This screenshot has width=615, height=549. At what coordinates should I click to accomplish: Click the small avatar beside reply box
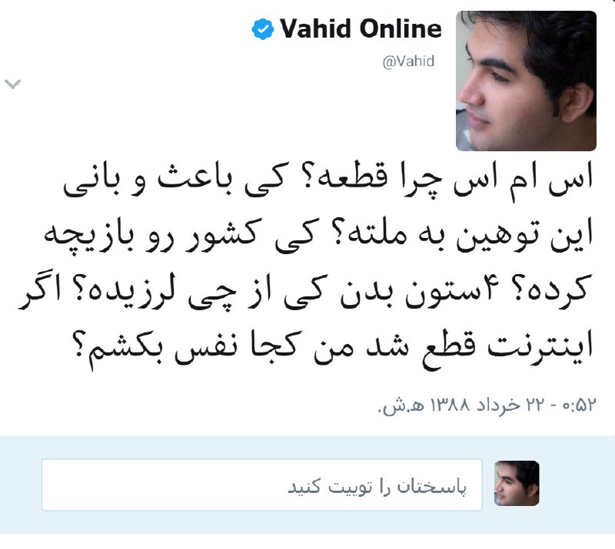(517, 483)
